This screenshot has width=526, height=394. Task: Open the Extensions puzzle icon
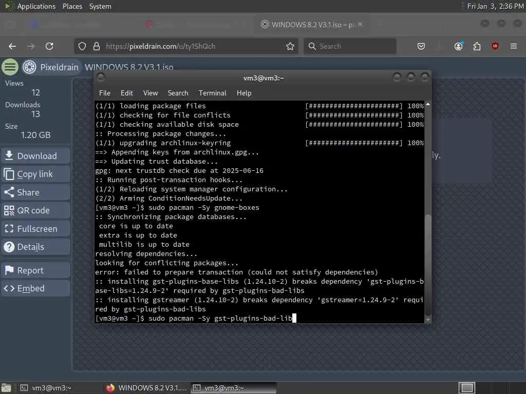tap(477, 46)
